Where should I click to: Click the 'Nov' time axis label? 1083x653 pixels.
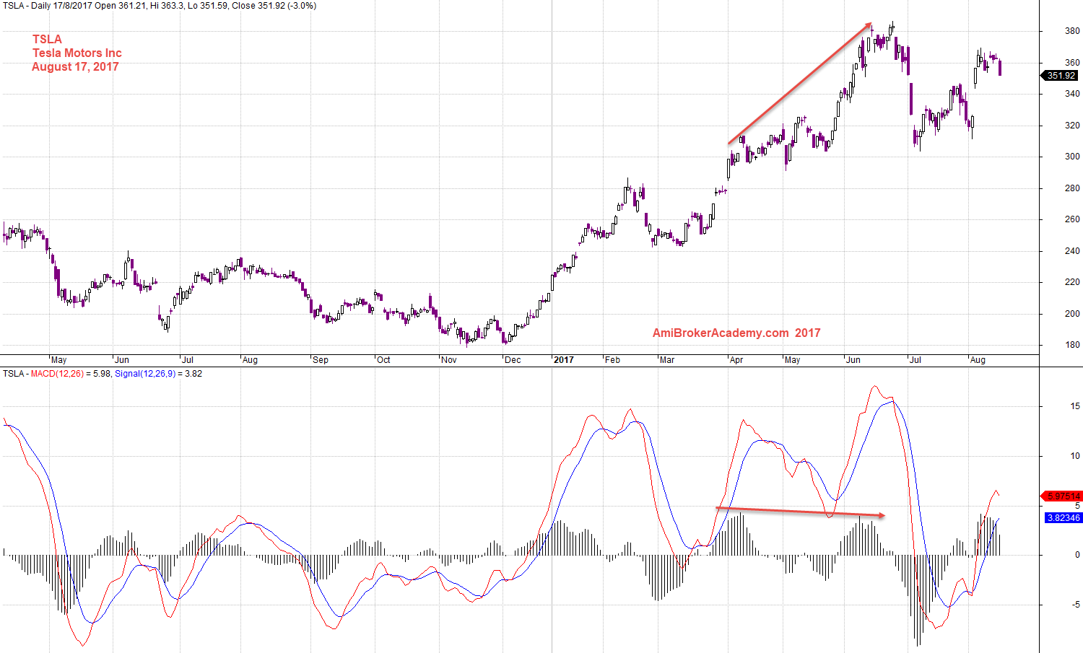click(448, 360)
